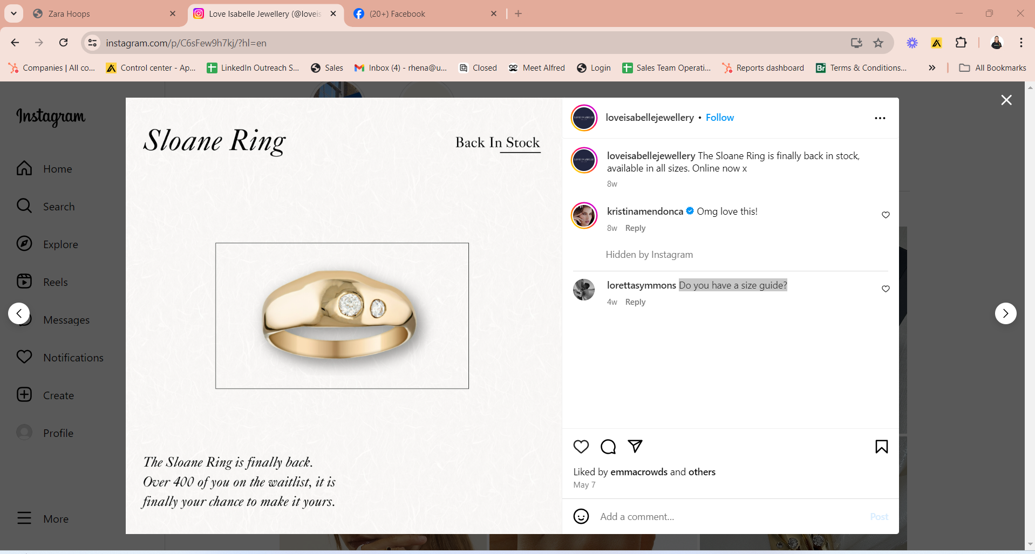The image size is (1035, 554).
Task: Reply to lorettasymmons' comment
Action: (635, 302)
